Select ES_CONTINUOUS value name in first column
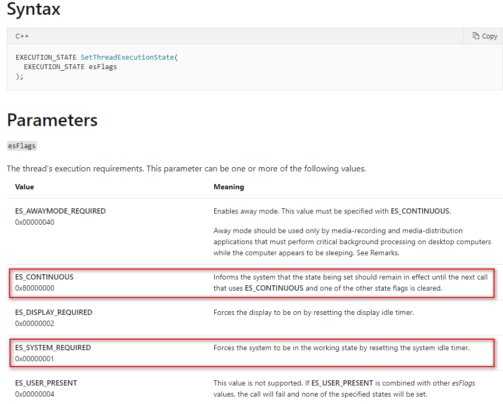The width and height of the screenshot is (503, 404). pos(44,277)
